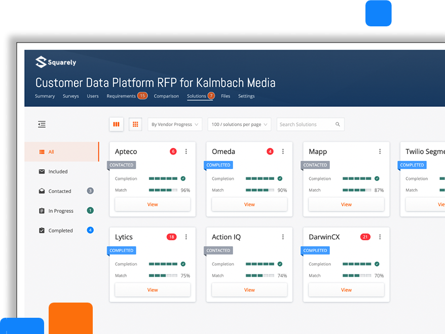Click DarwinCX completion check icon

[x=377, y=264]
